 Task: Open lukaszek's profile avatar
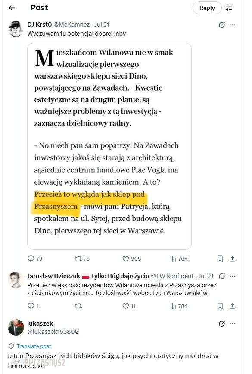[16, 327]
